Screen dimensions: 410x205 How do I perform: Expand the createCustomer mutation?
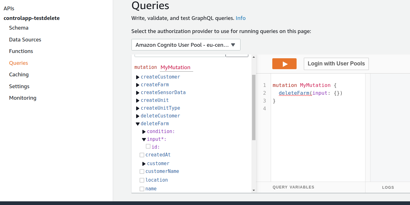[x=137, y=77]
